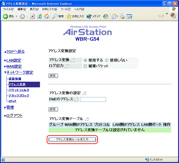Expand the WAN設定 sidebar section
The image size is (179, 163).
point(13,66)
